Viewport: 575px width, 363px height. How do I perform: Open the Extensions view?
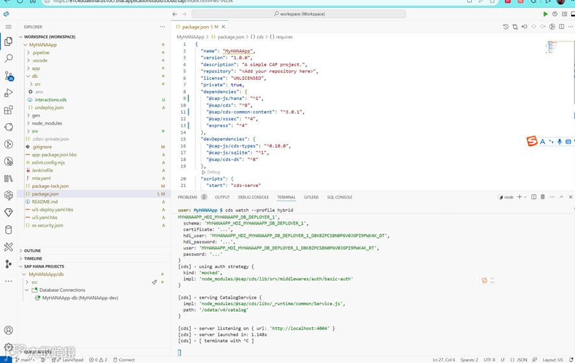tap(8, 110)
